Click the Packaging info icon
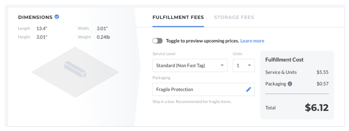 290,84
